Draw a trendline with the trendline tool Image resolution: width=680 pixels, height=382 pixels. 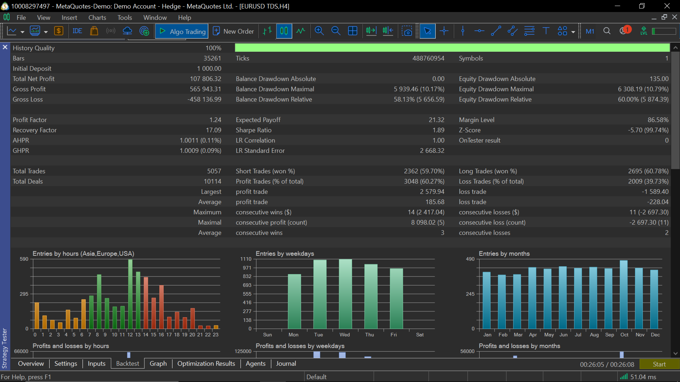click(496, 31)
